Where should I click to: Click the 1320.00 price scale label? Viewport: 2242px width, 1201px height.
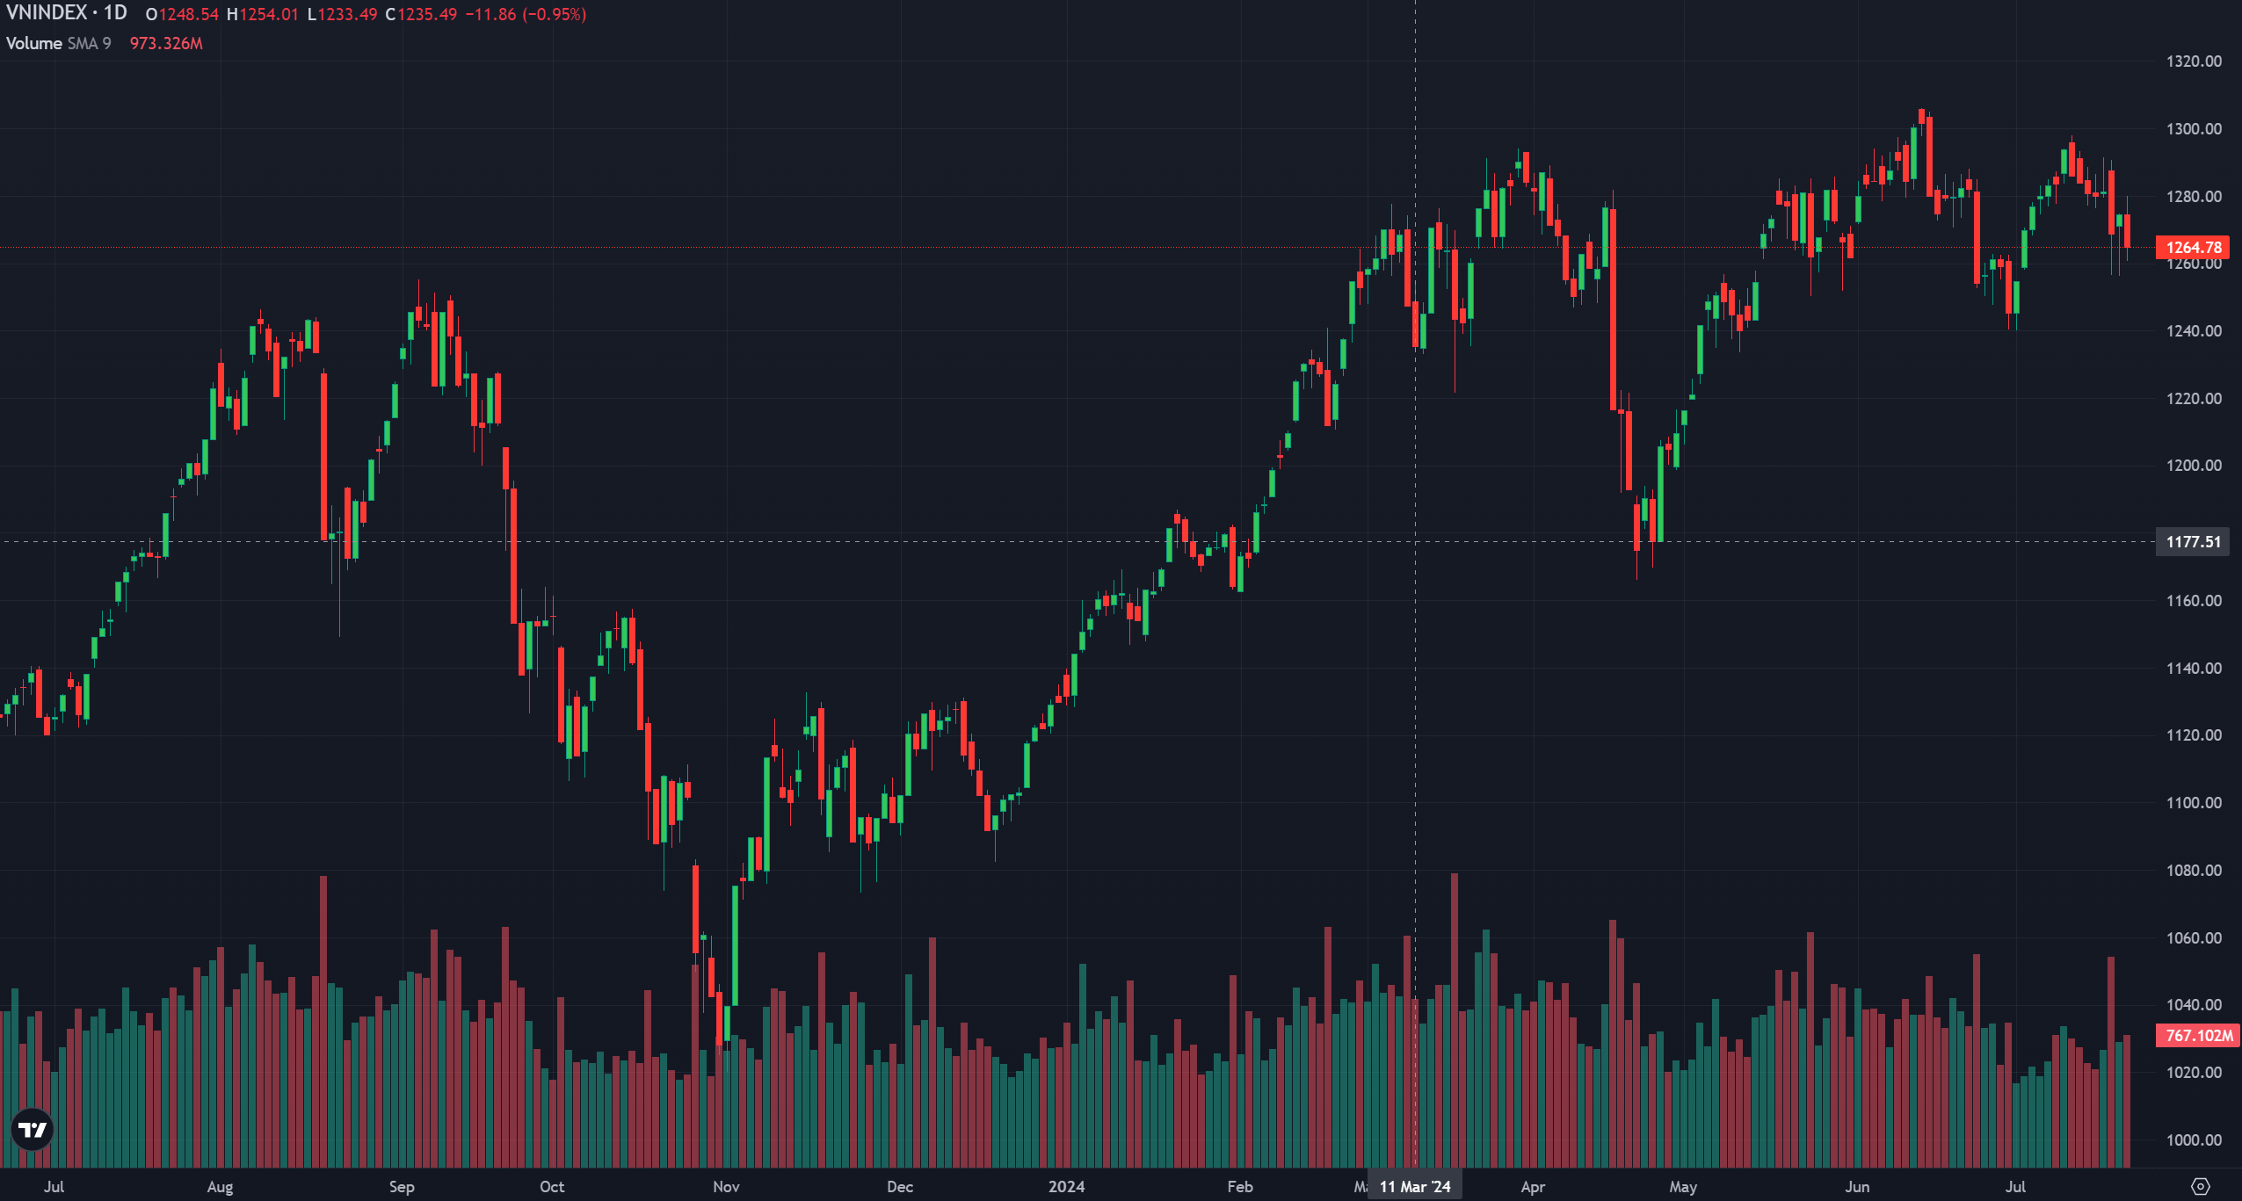tap(2194, 61)
